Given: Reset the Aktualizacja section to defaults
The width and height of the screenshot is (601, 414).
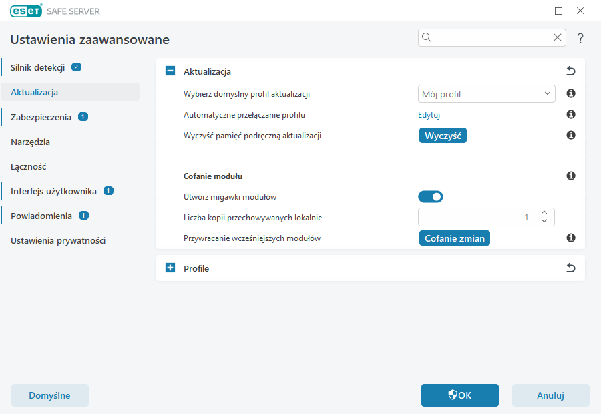Looking at the screenshot, I should point(571,71).
